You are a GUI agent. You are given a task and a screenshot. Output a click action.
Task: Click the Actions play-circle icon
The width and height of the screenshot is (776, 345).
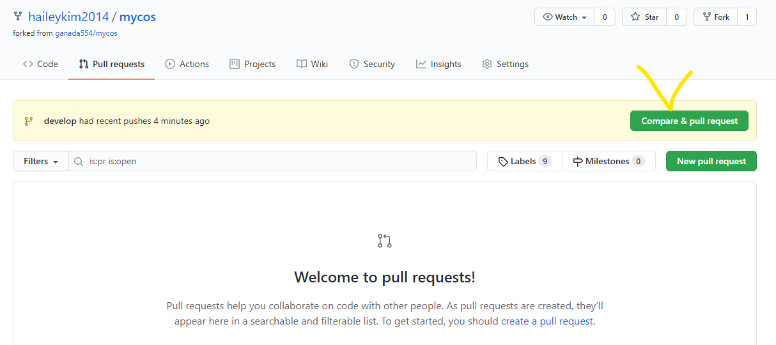170,64
